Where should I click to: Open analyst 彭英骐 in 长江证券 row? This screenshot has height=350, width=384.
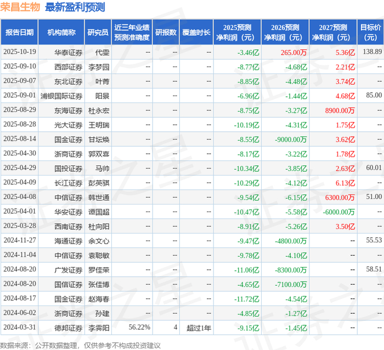point(99,183)
